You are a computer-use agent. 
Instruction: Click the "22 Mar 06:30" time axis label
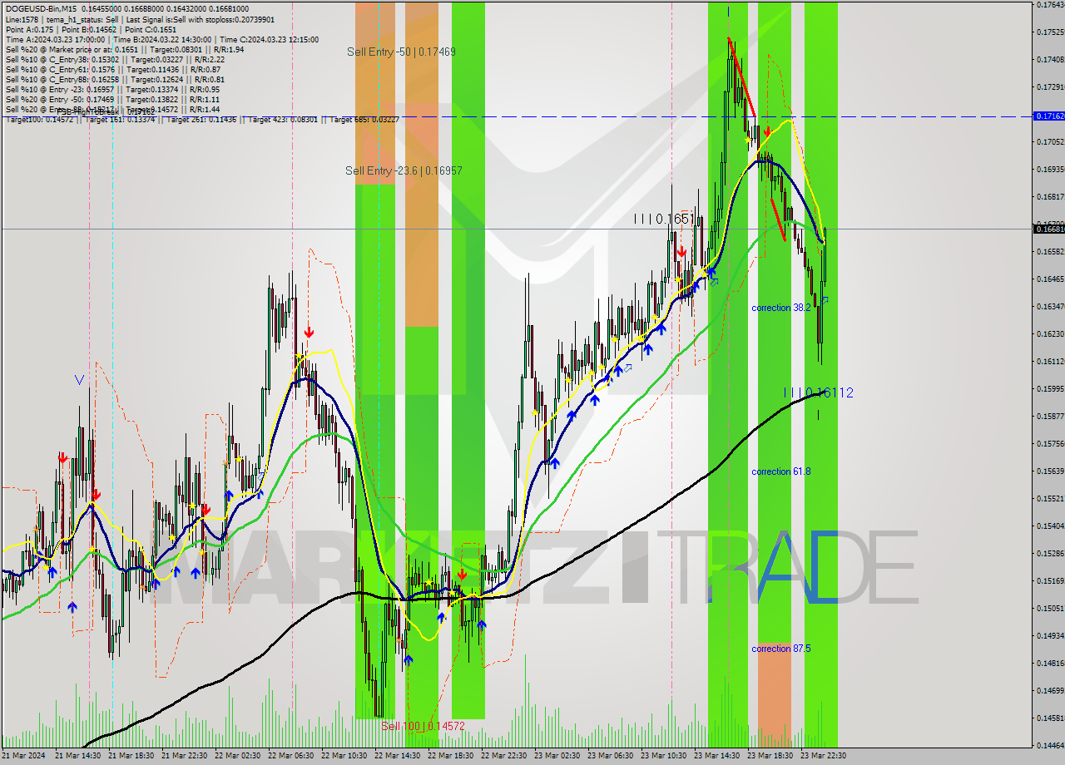point(291,756)
